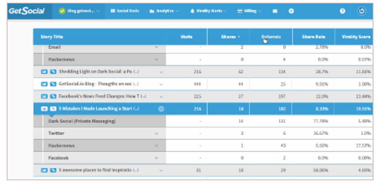Click link icon for 5 Mistakes I Made story
This screenshot has height=185, width=379.
pos(53,109)
